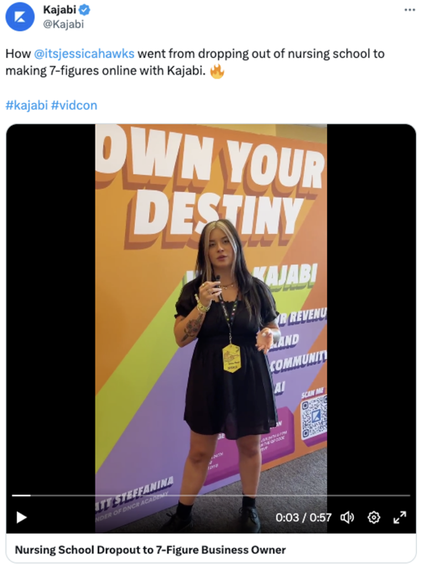Follow the #kajabi hashtag
Viewport: 421px width, 566px height.
point(27,106)
